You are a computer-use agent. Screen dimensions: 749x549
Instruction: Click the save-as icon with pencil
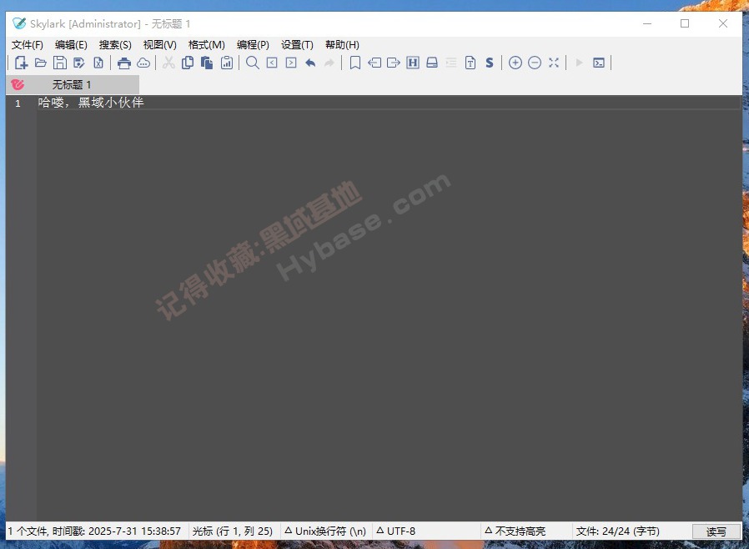(x=78, y=63)
